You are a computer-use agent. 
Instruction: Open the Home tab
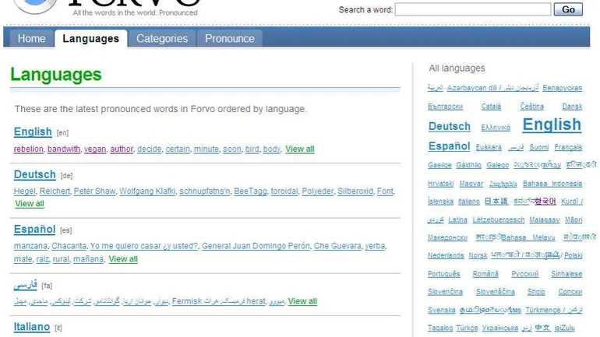32,38
